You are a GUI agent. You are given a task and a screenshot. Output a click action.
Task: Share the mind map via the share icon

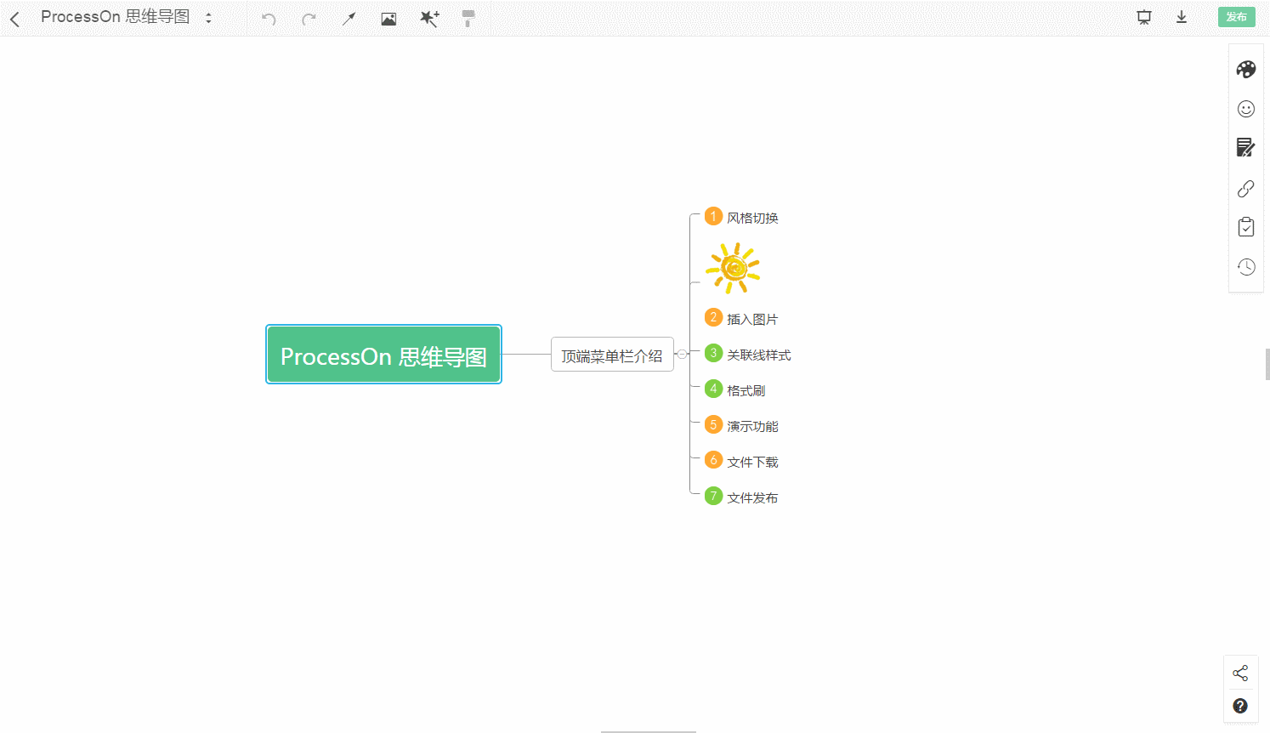tap(1241, 672)
